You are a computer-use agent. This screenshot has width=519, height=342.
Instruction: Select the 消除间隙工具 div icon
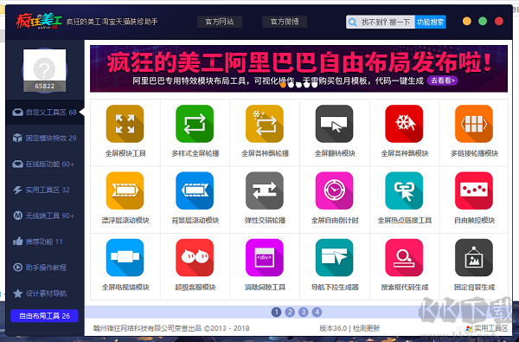pos(265,257)
